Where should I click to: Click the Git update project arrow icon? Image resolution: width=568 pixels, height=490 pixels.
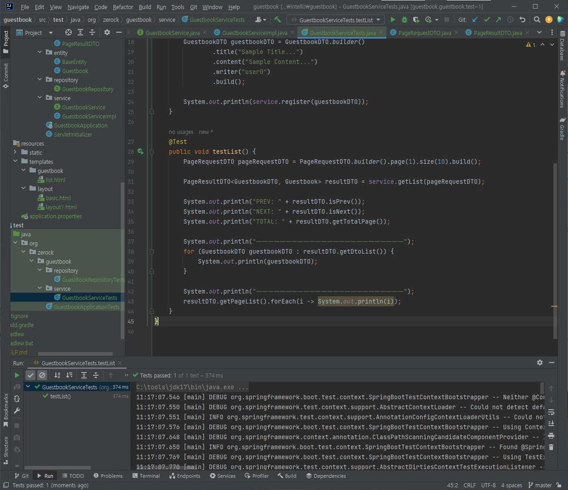[x=475, y=20]
